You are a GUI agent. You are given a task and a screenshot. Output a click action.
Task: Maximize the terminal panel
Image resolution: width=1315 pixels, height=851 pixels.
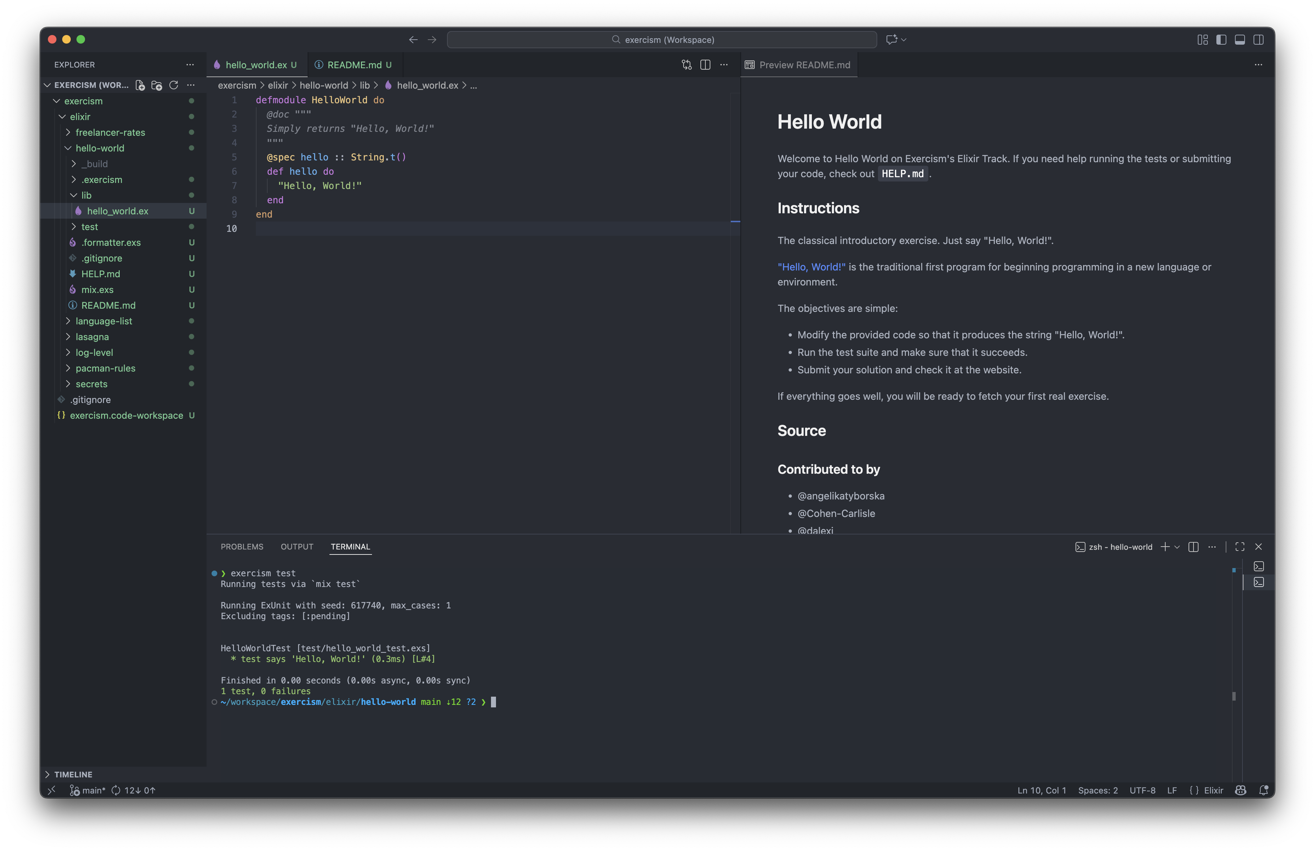tap(1239, 547)
